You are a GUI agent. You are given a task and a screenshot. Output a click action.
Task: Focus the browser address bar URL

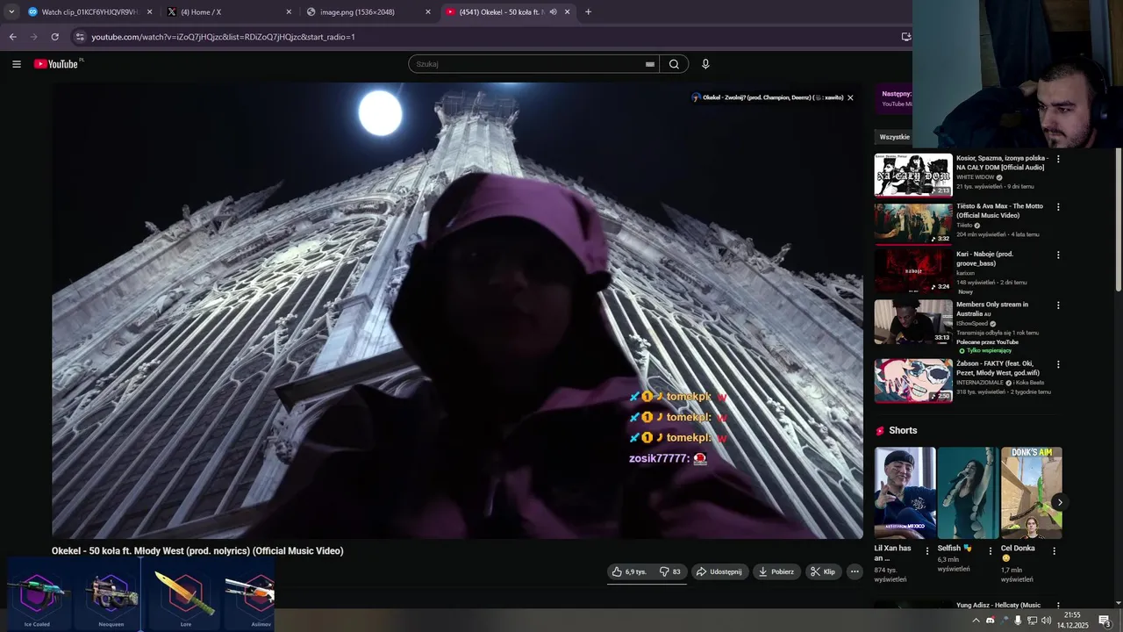pos(223,37)
